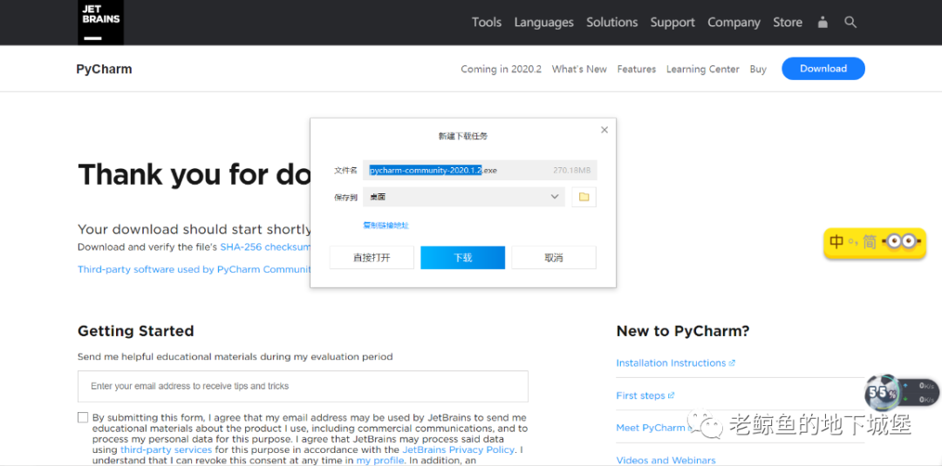The image size is (942, 466).
Task: Click the 直接打开 button
Action: point(372,257)
